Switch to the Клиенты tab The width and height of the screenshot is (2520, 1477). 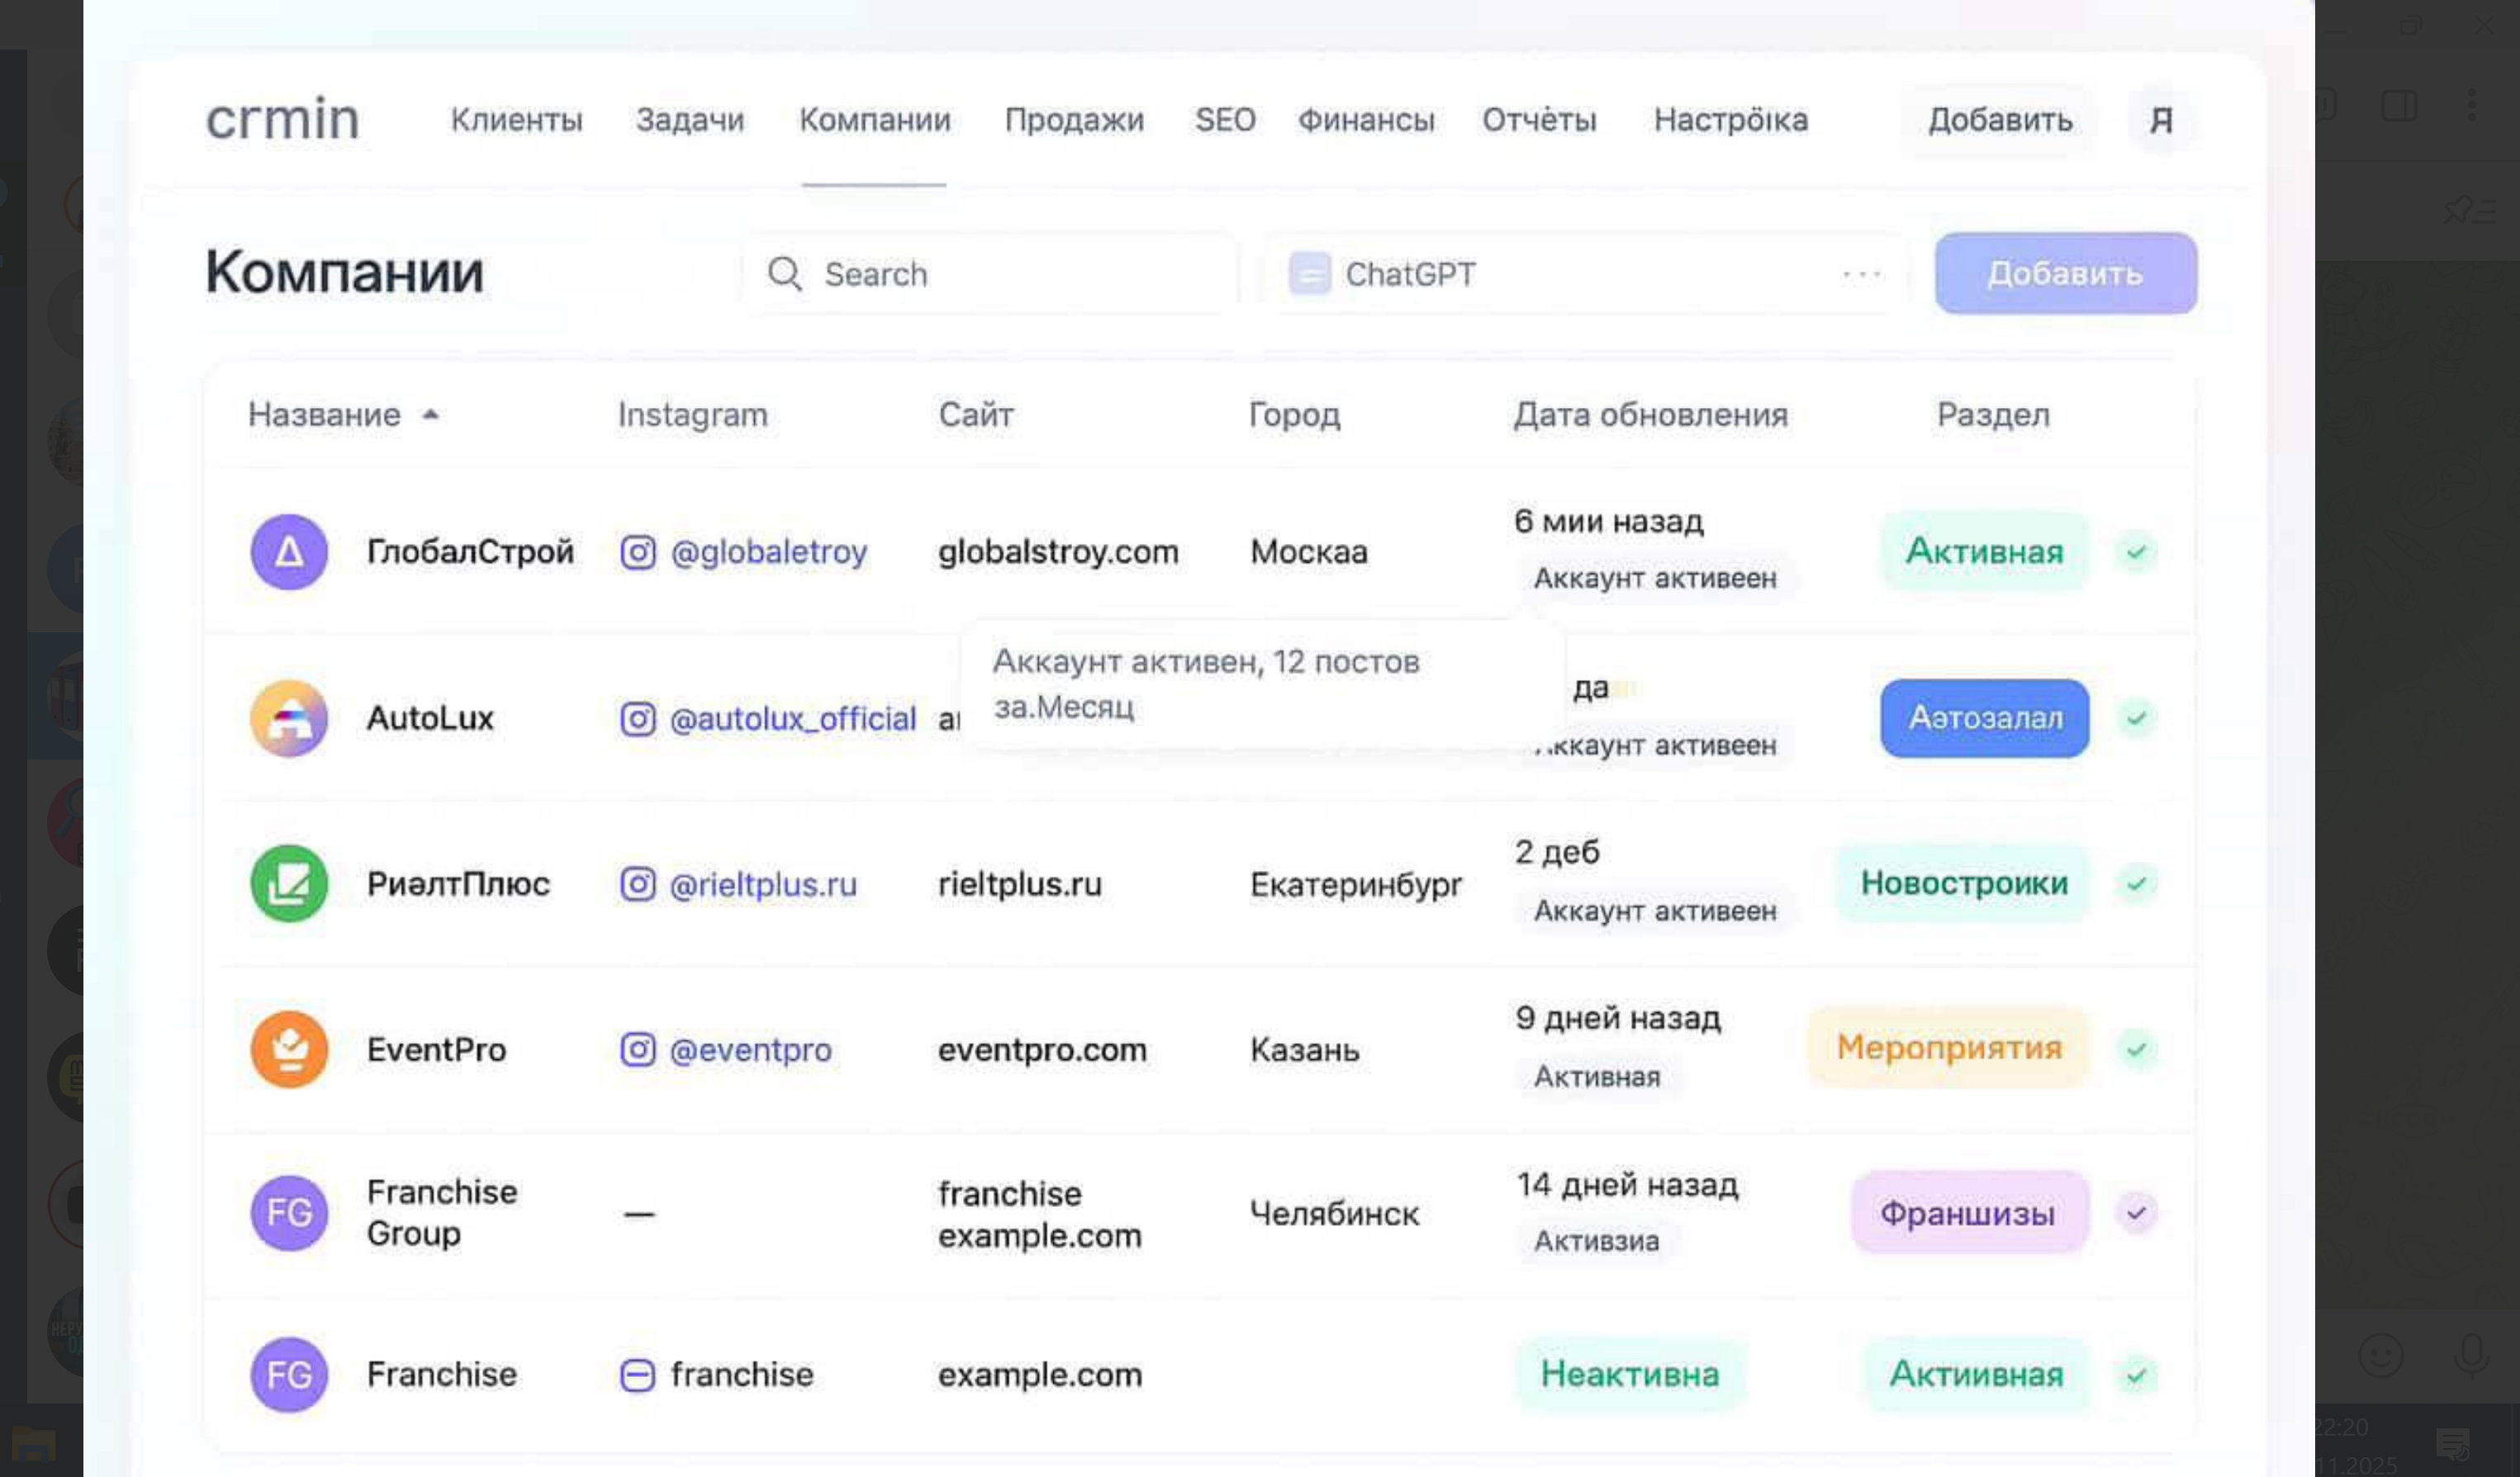(516, 120)
